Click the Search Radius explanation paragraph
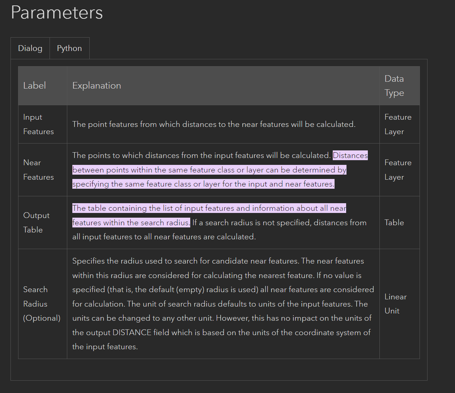455x393 pixels. click(x=222, y=304)
